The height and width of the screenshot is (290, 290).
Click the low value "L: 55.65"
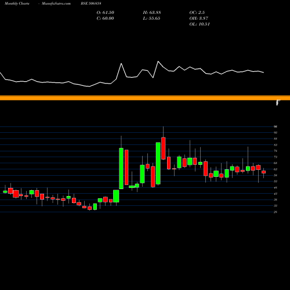[151, 19]
